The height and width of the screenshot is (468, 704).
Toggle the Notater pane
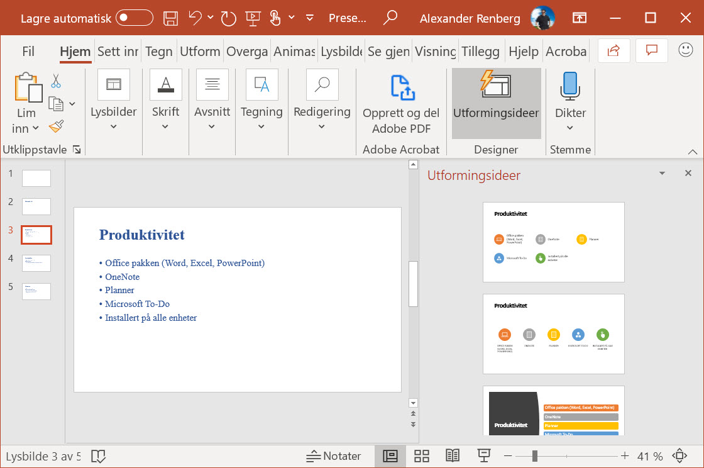(334, 455)
